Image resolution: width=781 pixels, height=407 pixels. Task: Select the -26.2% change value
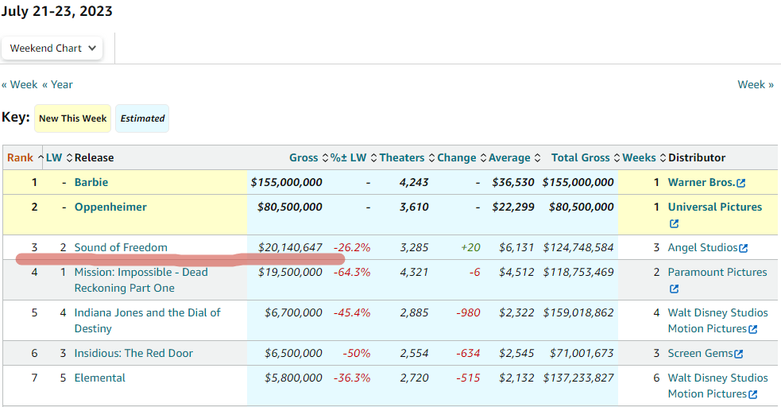click(352, 247)
